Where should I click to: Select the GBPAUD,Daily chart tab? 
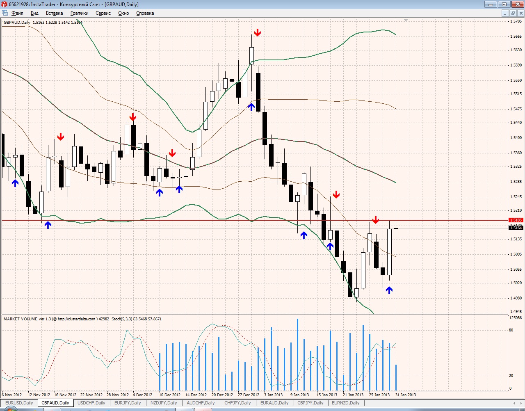55,403
